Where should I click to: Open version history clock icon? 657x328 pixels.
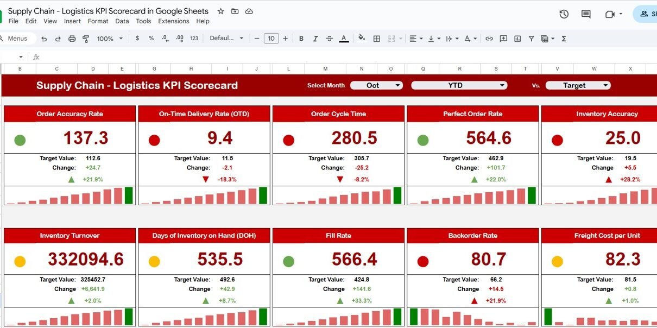[564, 14]
